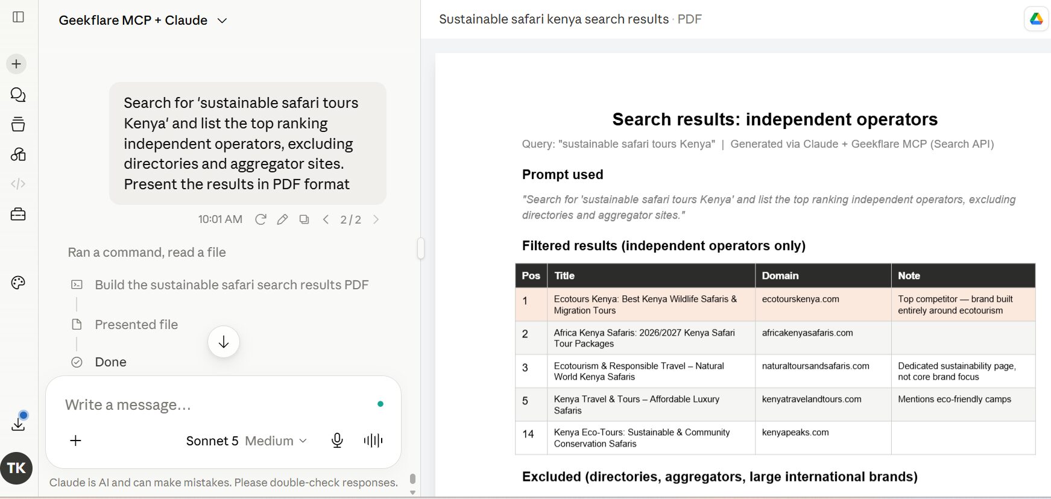Click the PDF title 'Sustainable safari kenya search results'
Viewport: 1051px width, 499px height.
(554, 19)
